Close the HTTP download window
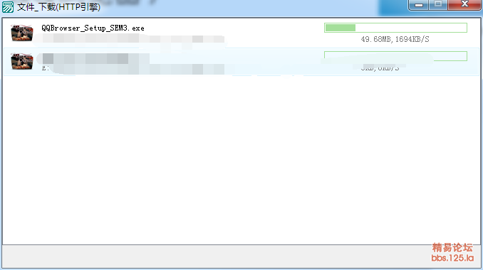 coord(464,5)
